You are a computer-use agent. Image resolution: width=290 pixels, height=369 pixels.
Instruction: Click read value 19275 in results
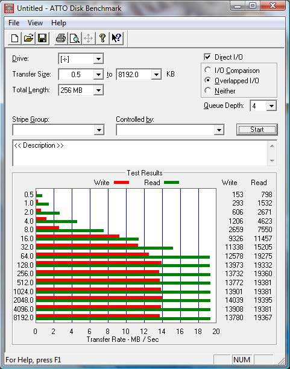pos(263,256)
